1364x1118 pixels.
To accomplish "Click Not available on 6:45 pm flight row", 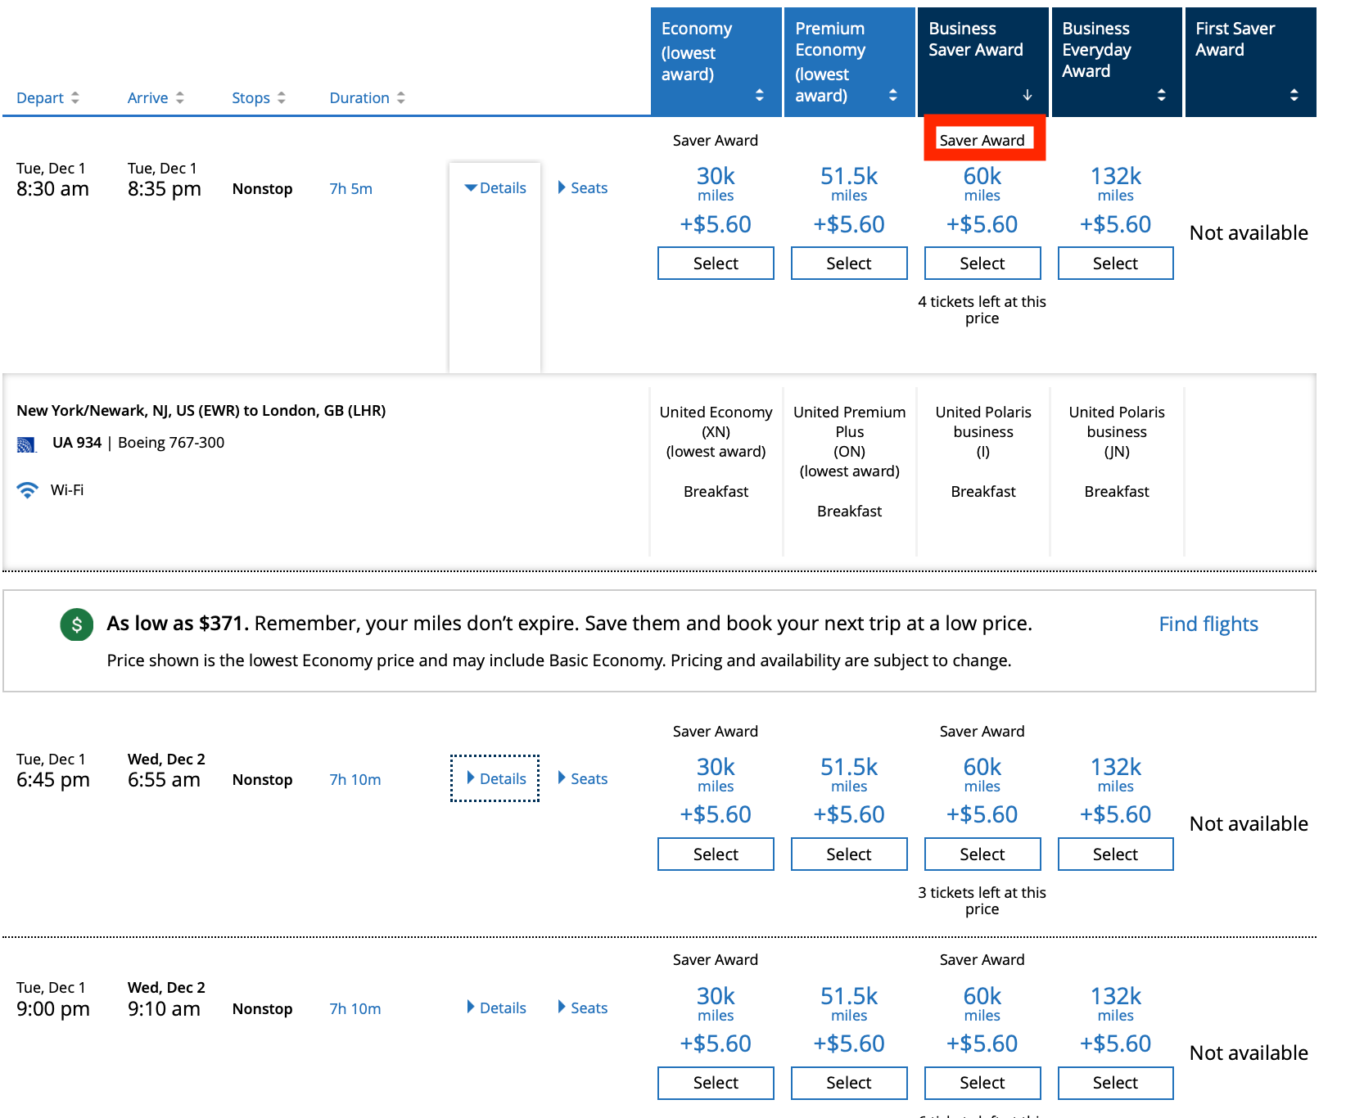I will coord(1249,824).
